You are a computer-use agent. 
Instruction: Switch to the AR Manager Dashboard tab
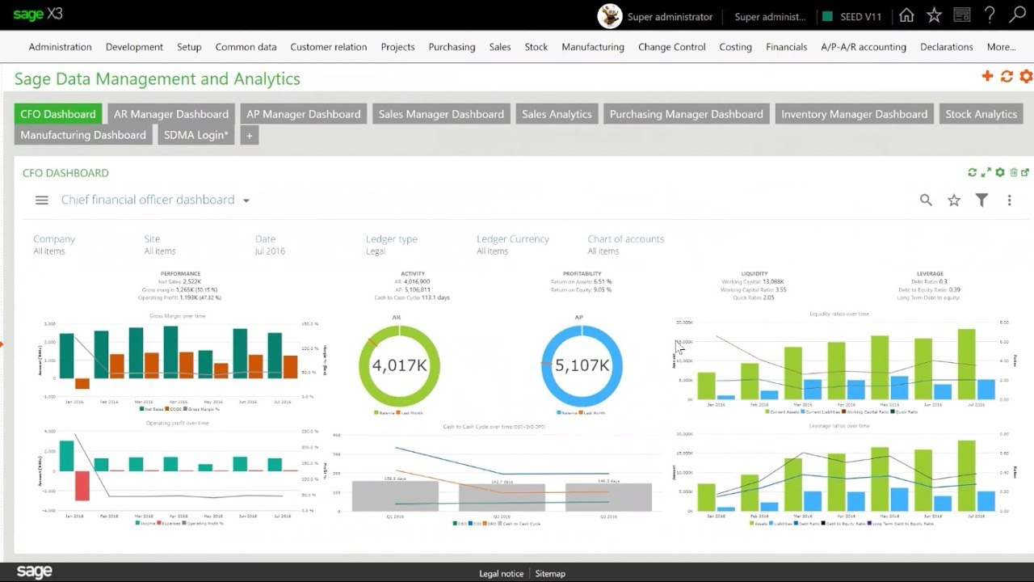point(171,114)
